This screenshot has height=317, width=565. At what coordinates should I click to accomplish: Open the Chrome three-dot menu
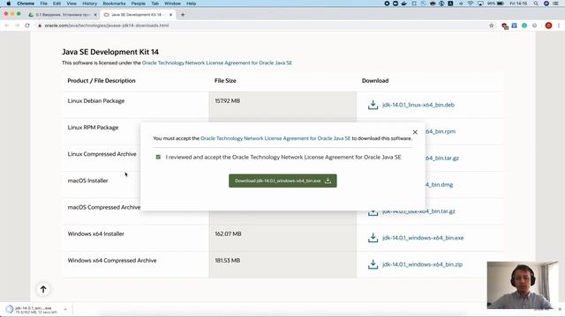click(x=559, y=26)
